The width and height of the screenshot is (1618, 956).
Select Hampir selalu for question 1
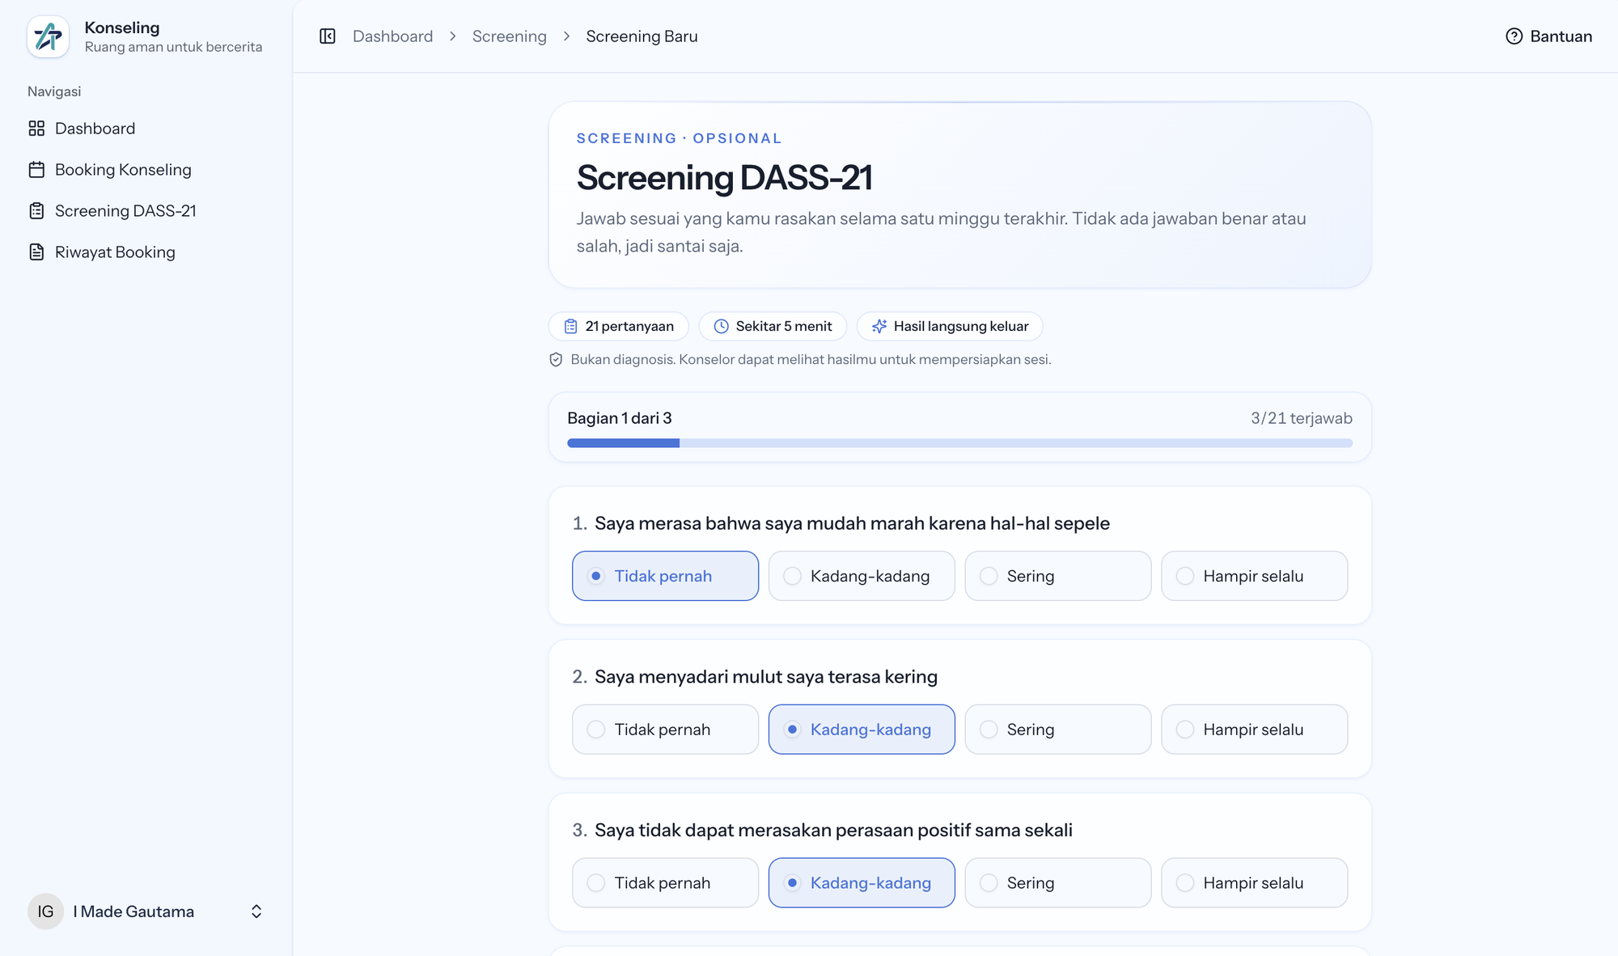point(1255,576)
